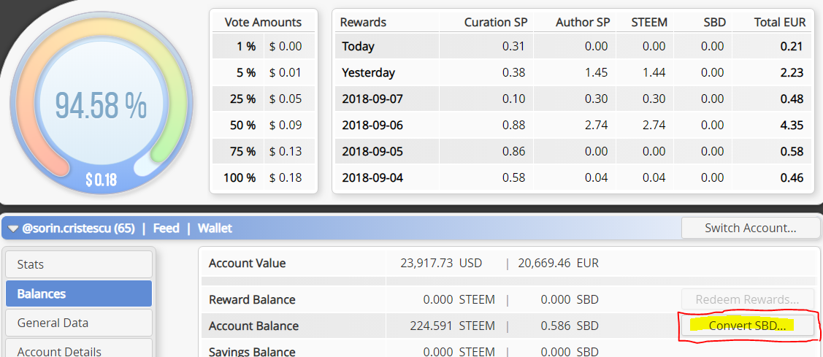
Task: Select the 50 % vote amount row
Action: [264, 125]
